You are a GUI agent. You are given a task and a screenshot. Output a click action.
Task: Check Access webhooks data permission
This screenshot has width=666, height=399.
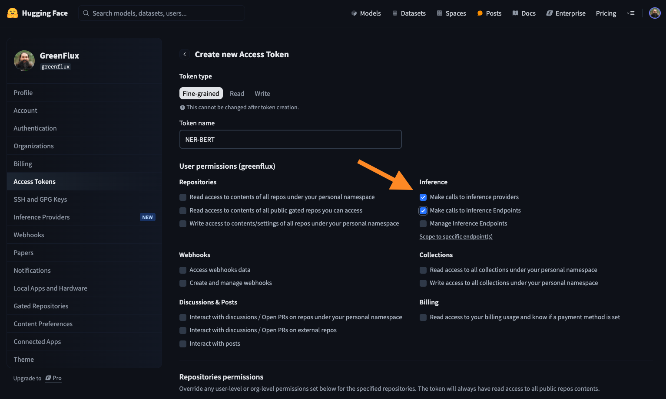[183, 270]
